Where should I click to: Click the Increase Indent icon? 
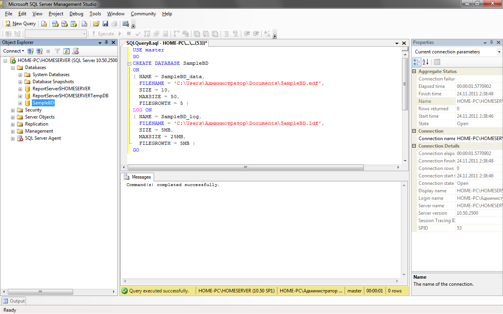click(256, 34)
